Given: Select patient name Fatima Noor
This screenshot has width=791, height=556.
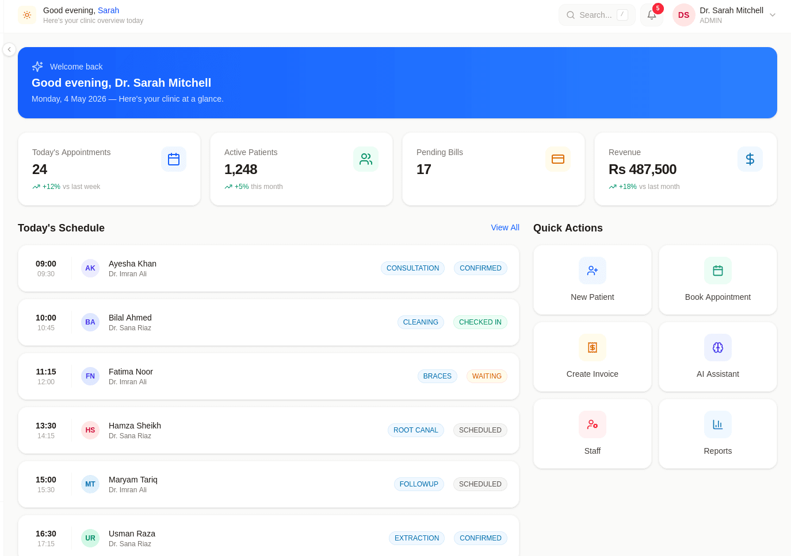Looking at the screenshot, I should [131, 372].
